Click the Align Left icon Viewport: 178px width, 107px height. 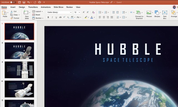pyautogui.click(x=100, y=17)
